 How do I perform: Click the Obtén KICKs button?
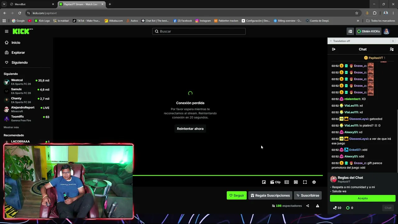368,31
